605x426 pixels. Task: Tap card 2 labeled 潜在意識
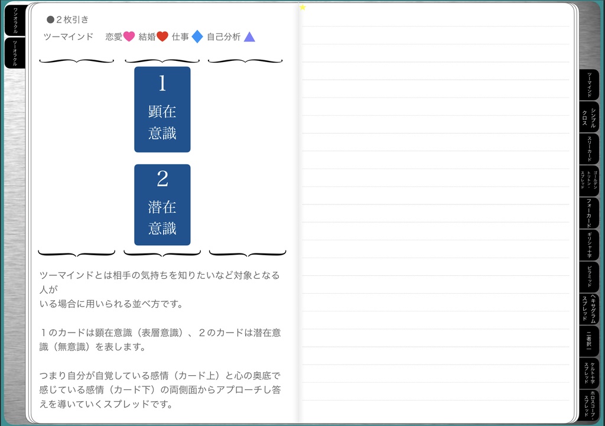(x=162, y=204)
